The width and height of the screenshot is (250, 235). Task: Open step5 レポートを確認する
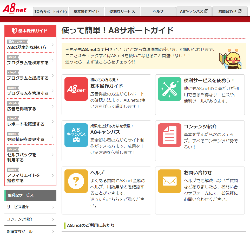[x=30, y=122]
